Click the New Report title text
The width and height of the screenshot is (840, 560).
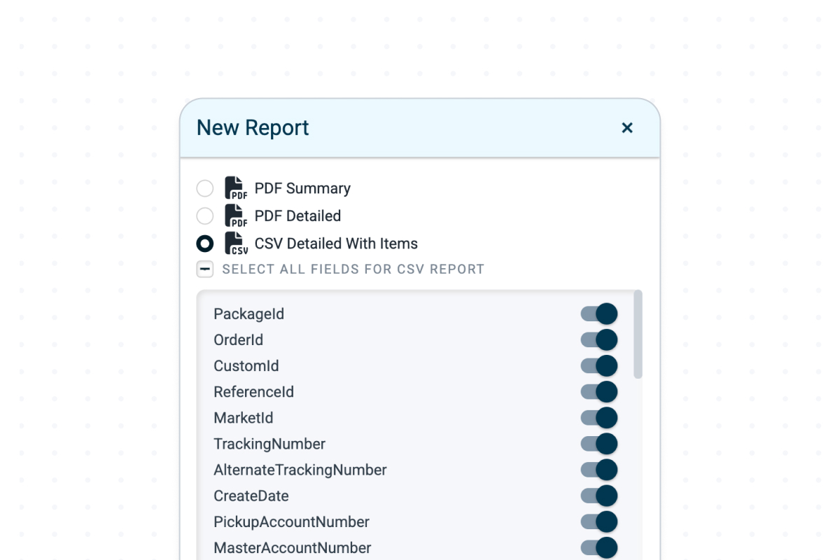[252, 127]
